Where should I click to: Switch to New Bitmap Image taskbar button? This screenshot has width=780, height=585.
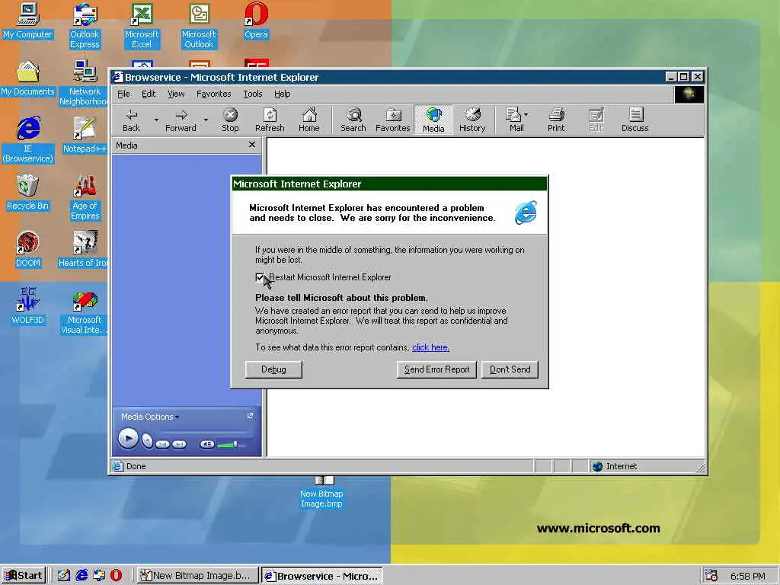point(197,576)
